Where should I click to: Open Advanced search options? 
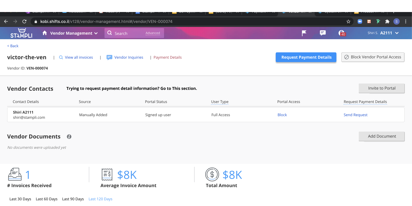click(153, 33)
